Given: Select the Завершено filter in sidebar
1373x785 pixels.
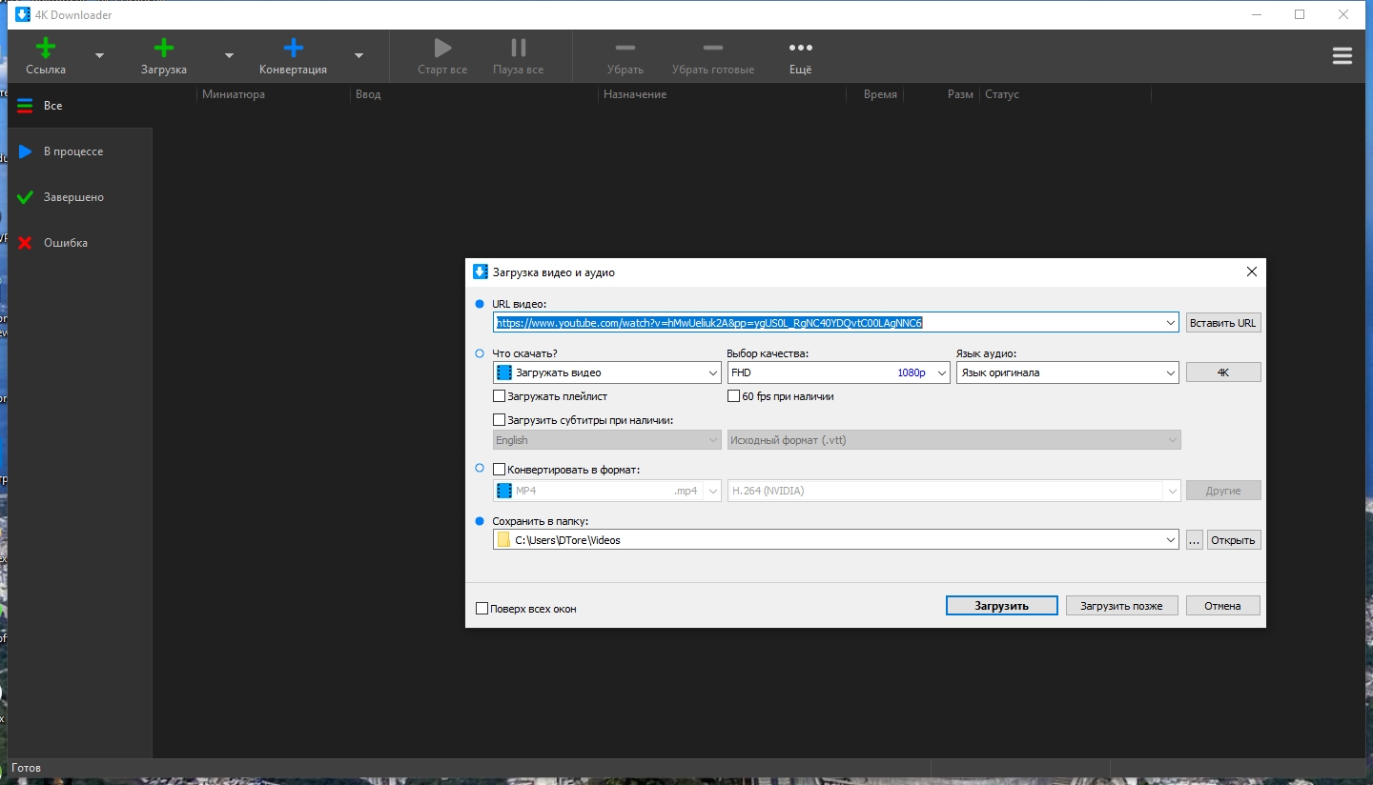Looking at the screenshot, I should 73,197.
